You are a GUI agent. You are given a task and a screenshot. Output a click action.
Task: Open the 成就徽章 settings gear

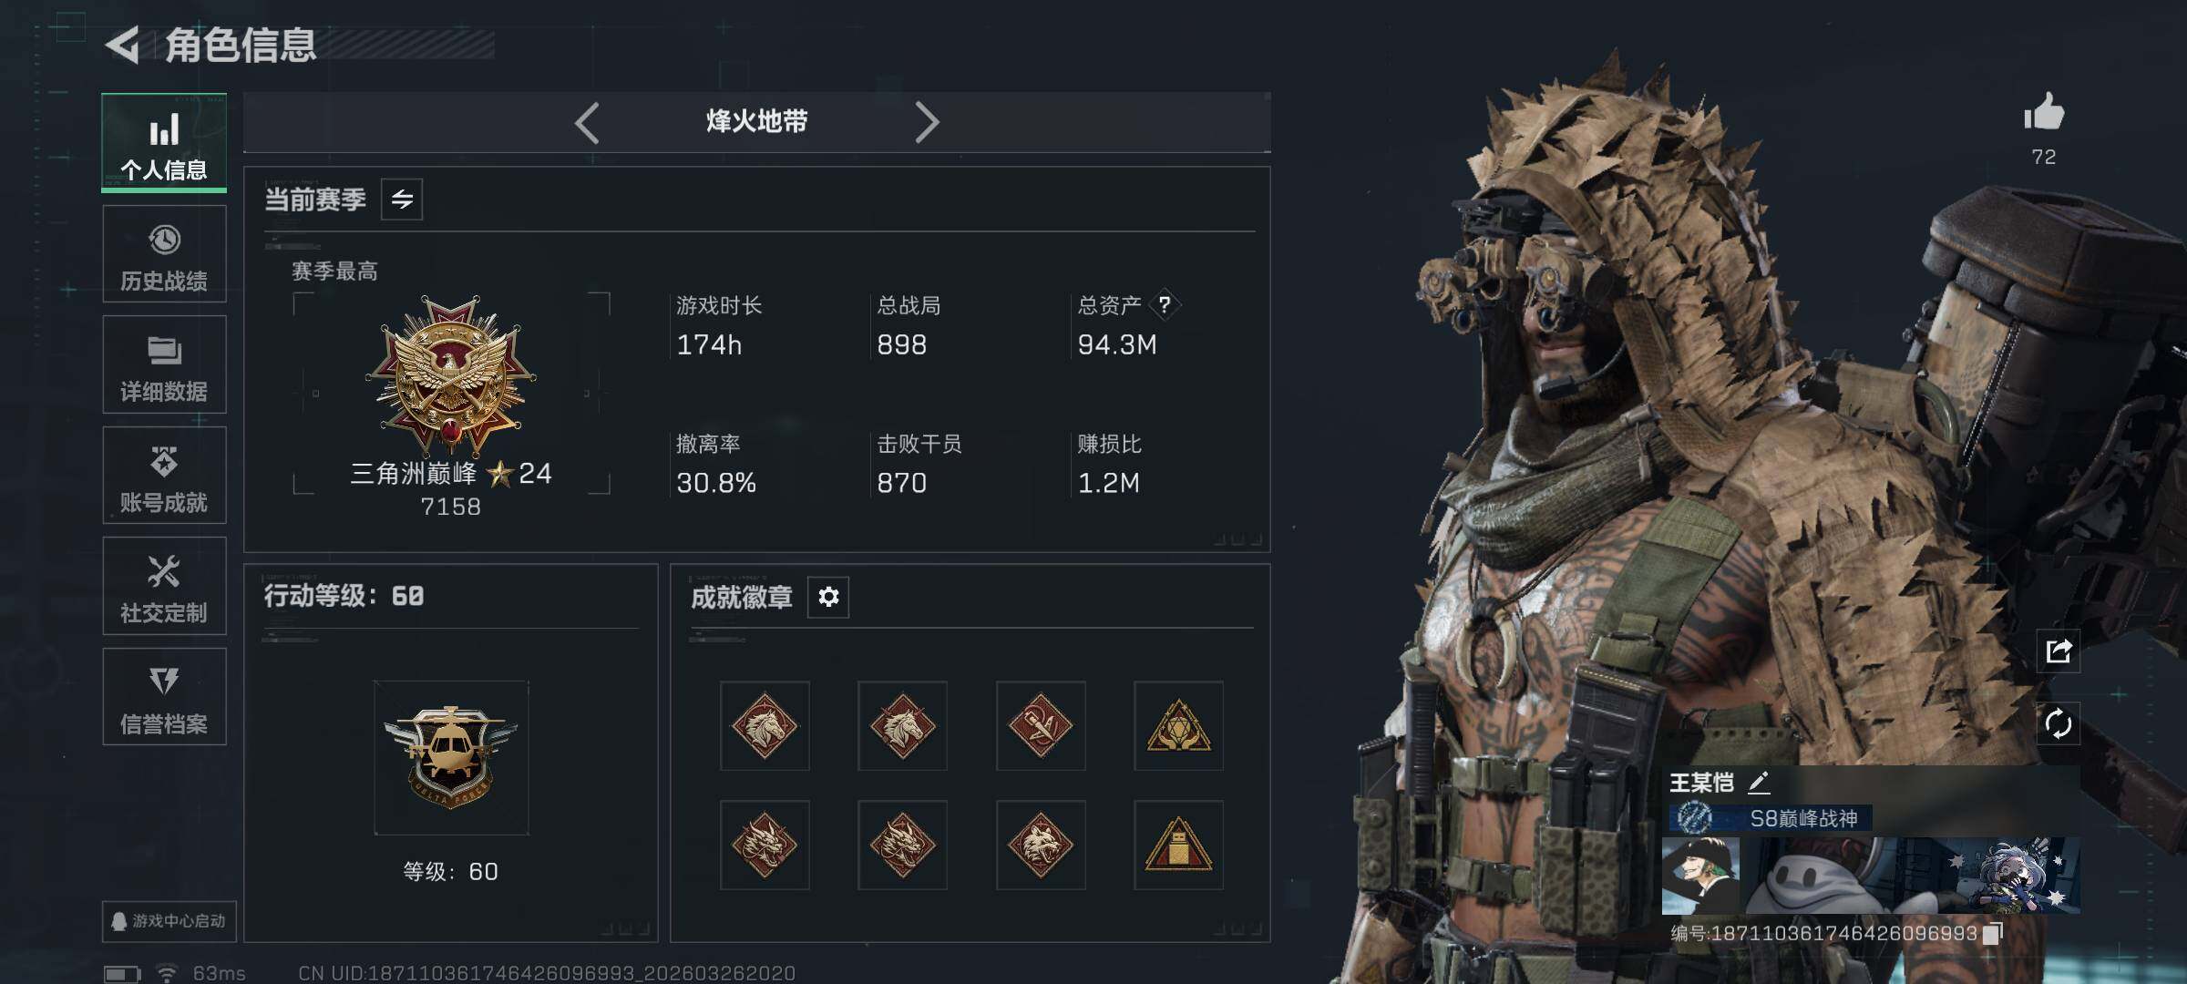828,597
